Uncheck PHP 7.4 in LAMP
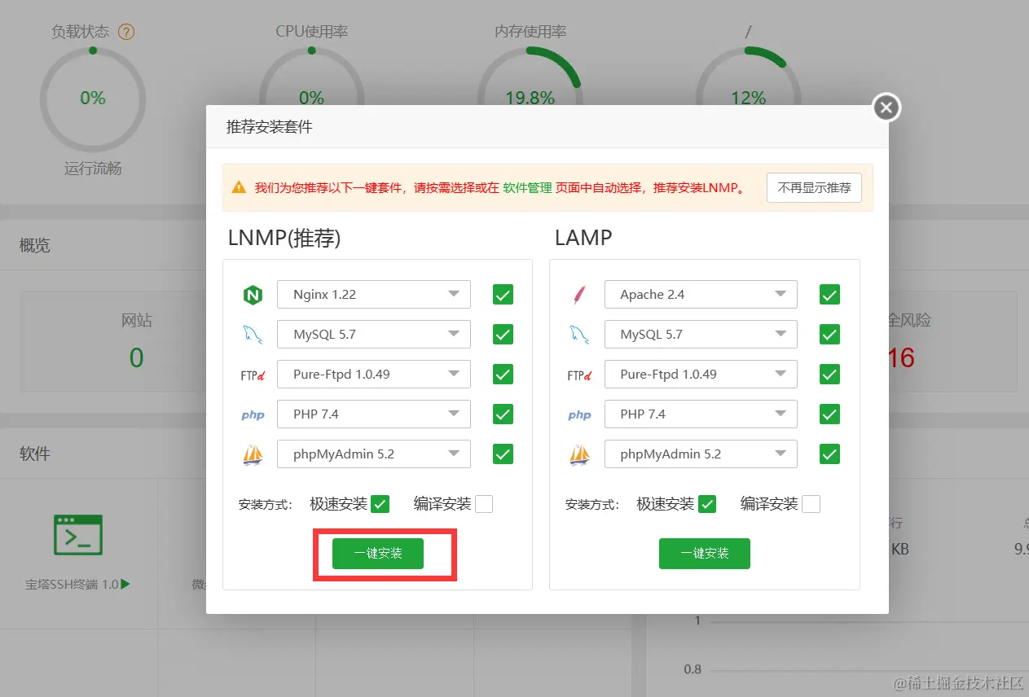 pos(829,414)
